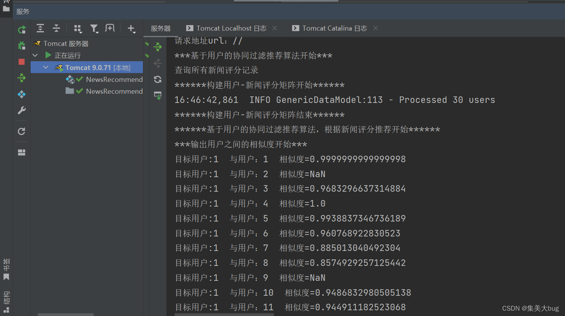Viewport: 565px width, 316px height.
Task: Click similarity value 0.9999999999999998
Action: (x=358, y=159)
